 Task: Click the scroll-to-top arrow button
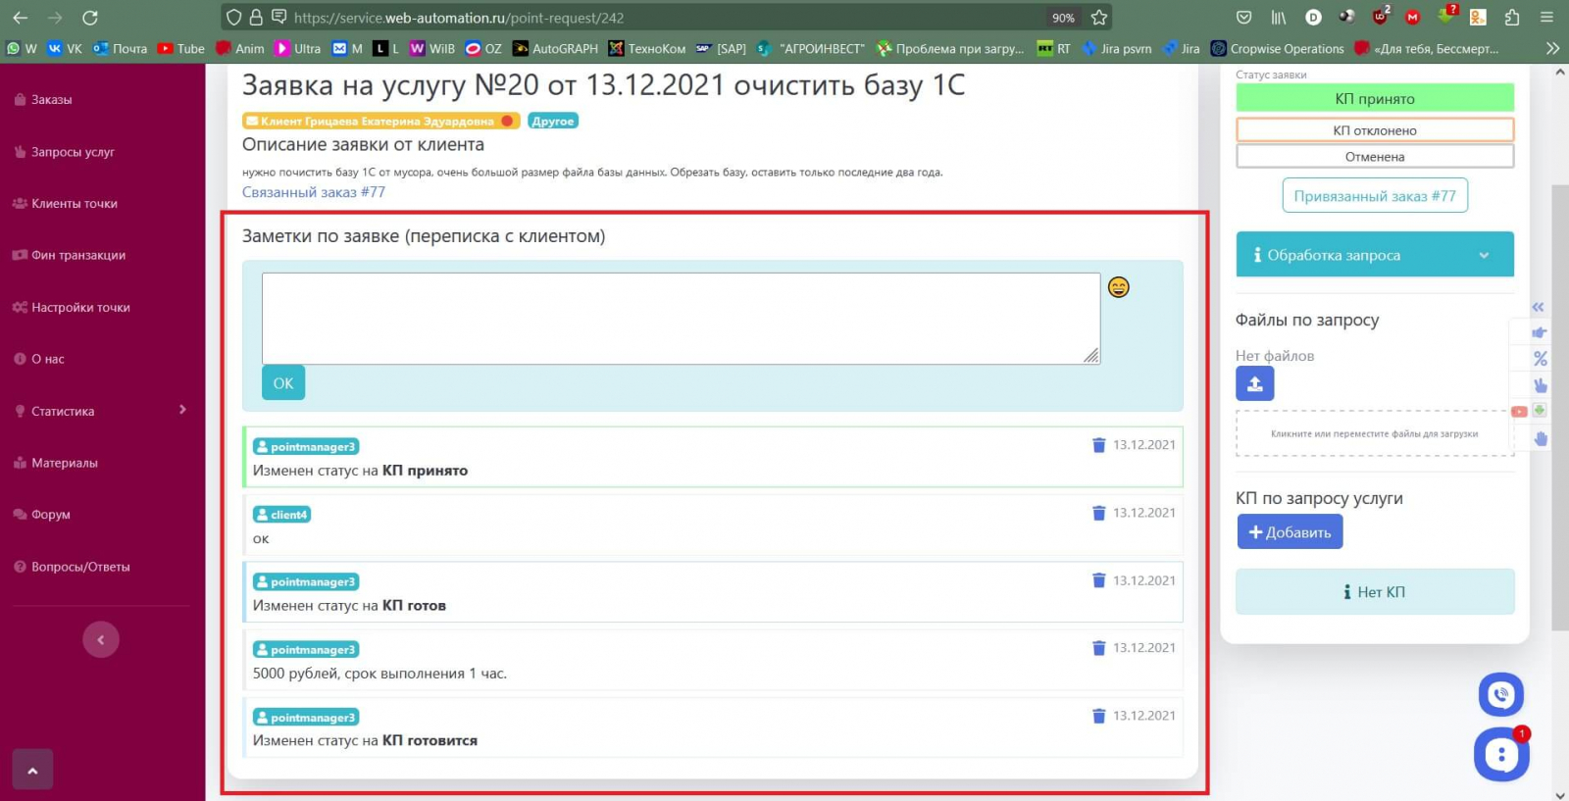[x=32, y=770]
